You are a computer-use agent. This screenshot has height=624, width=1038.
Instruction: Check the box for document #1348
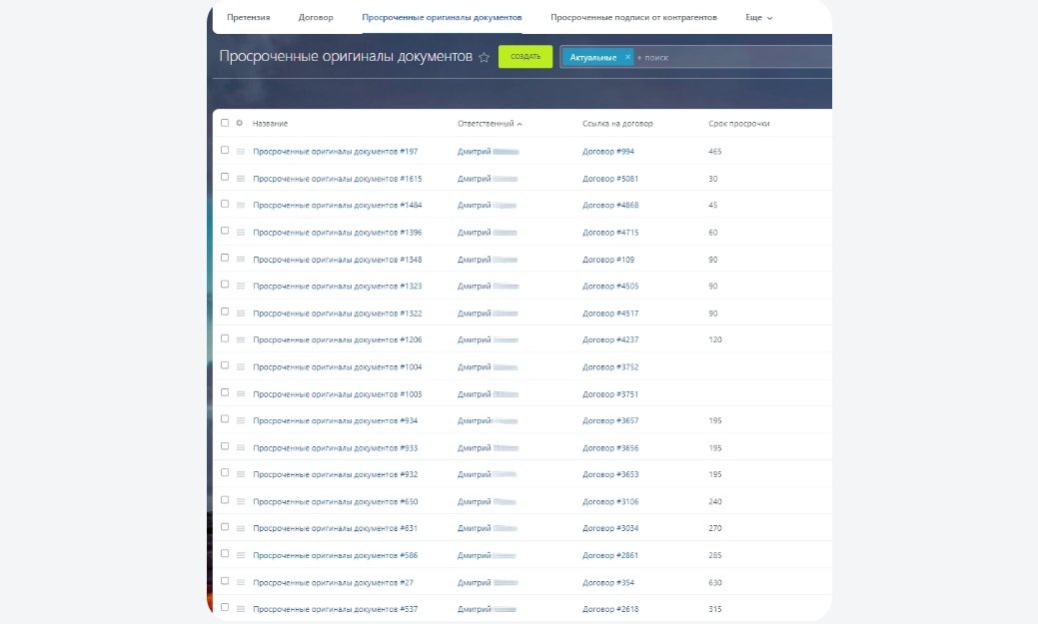click(225, 258)
